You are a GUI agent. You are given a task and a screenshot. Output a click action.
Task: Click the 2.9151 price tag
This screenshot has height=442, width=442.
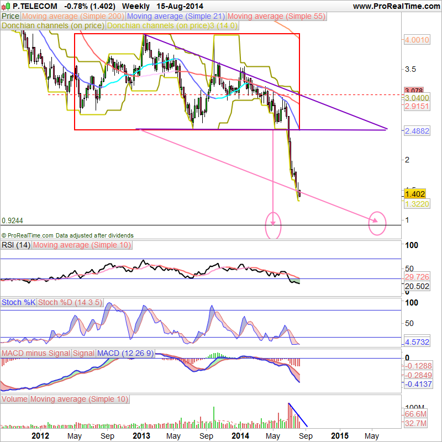[x=417, y=107]
